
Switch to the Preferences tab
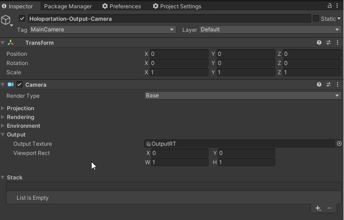click(122, 6)
